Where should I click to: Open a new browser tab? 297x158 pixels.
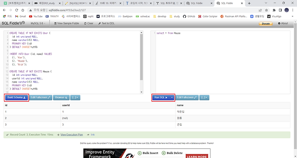[249, 3]
